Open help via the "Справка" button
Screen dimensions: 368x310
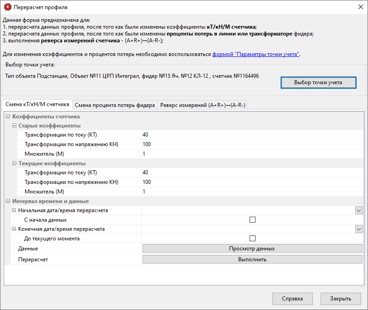click(292, 299)
